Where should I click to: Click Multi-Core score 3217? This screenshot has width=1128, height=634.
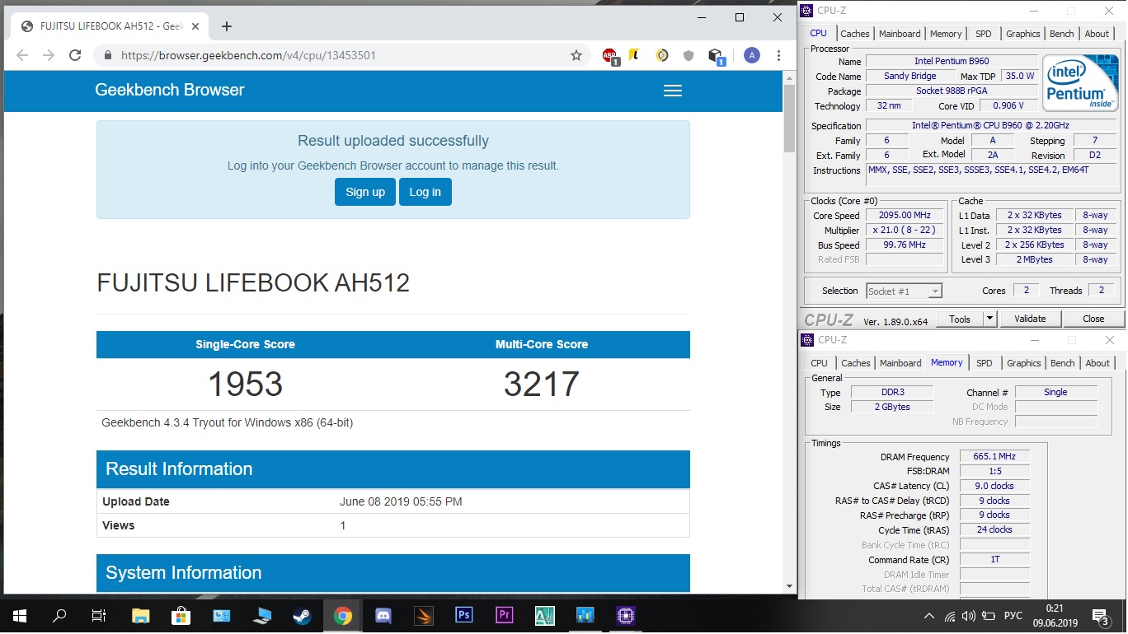click(542, 385)
